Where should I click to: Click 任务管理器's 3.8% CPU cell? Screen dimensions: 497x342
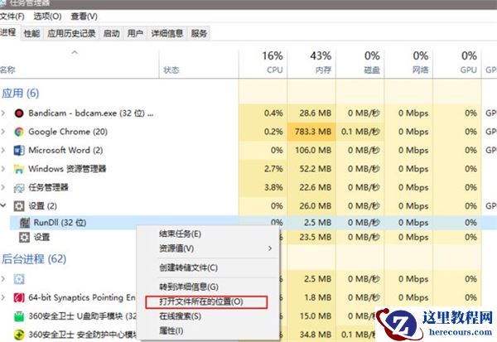(263, 188)
